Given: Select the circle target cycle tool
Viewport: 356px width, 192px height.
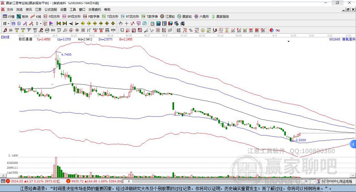Looking at the screenshot, I should pos(71,30).
